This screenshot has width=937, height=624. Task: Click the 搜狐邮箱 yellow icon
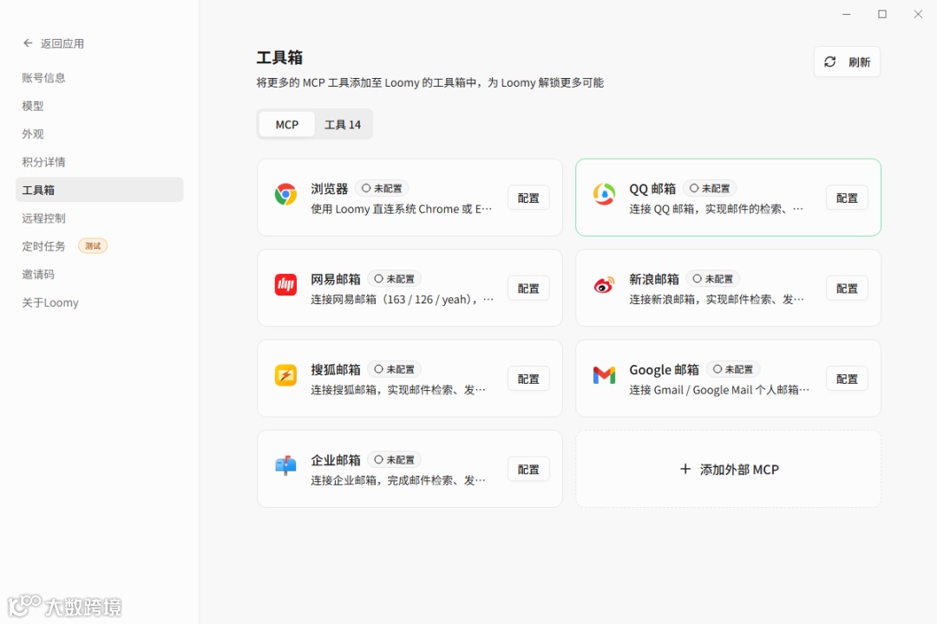285,375
